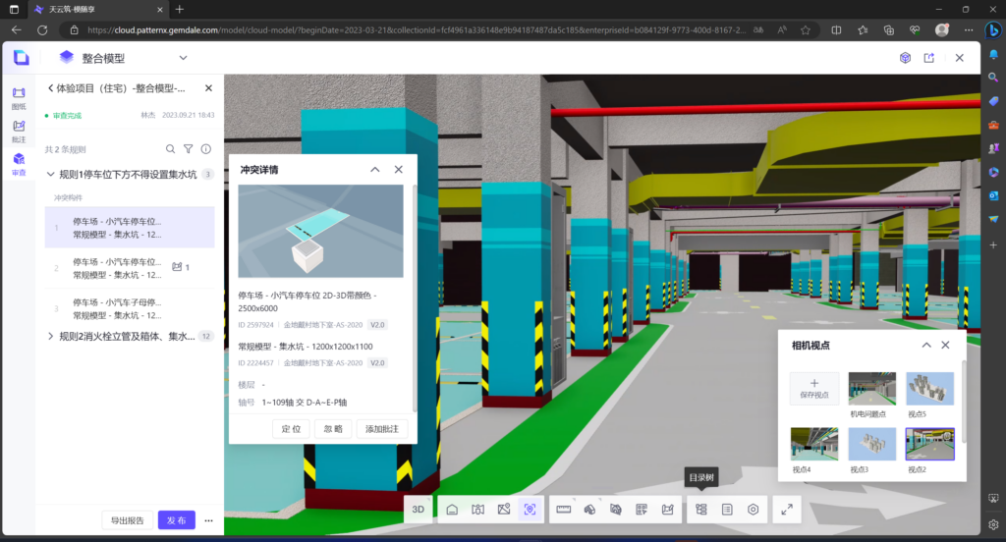Toggle the highlighted focus-select tool

[531, 510]
